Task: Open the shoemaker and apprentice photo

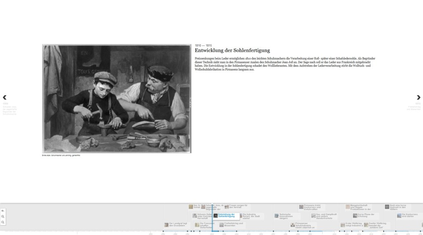Action: pos(117,99)
